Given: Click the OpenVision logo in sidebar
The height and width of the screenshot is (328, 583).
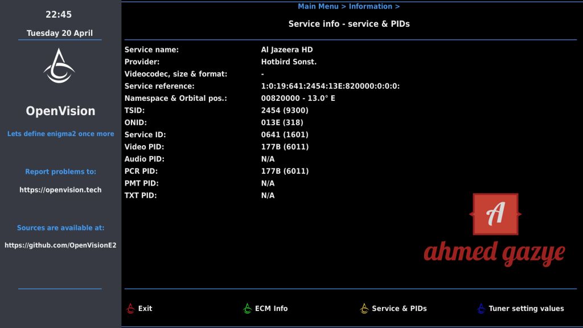Looking at the screenshot, I should click(x=59, y=66).
